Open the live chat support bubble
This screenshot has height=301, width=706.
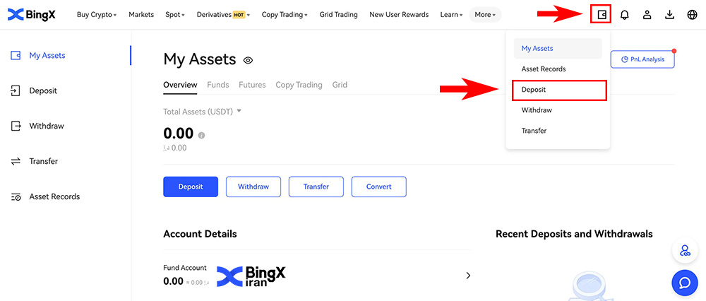click(x=684, y=283)
